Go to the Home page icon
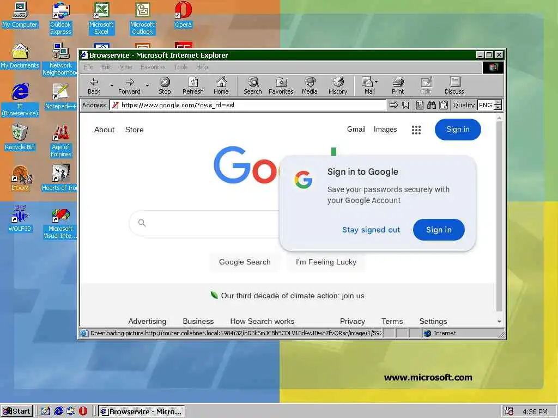The width and height of the screenshot is (558, 418). [221, 85]
